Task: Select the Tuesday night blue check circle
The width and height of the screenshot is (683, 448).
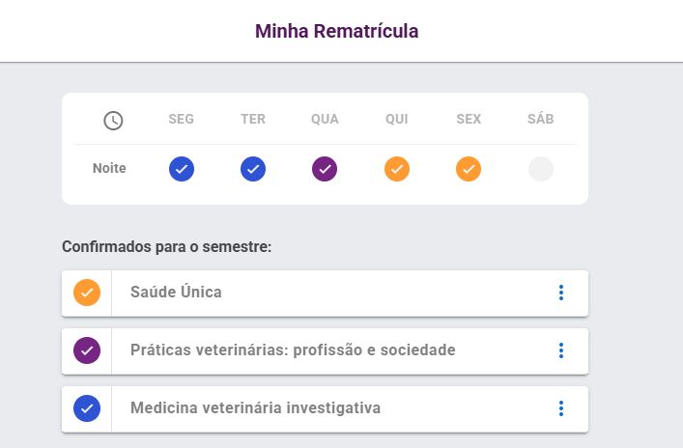Action: 253,169
